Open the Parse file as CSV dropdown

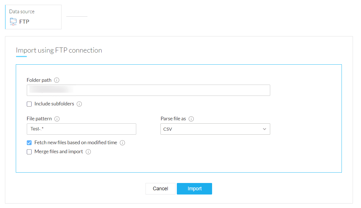pos(215,129)
